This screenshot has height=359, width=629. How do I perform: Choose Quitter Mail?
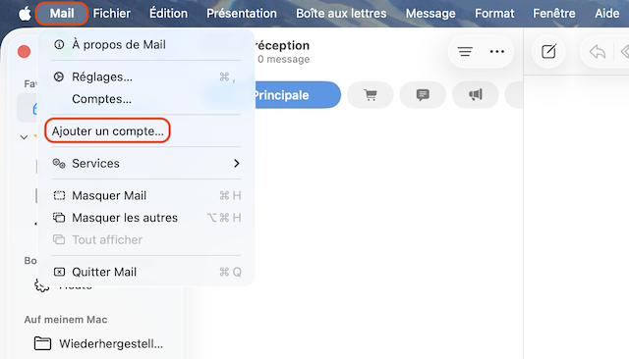pos(146,272)
